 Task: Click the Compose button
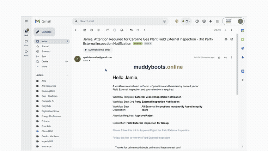[x=44, y=32]
